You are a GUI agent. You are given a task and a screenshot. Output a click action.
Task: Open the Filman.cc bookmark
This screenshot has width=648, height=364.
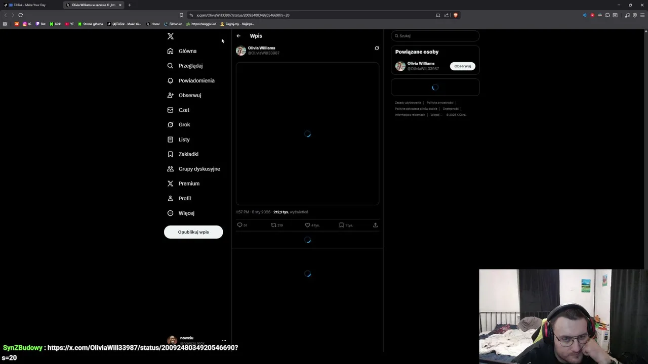point(173,24)
